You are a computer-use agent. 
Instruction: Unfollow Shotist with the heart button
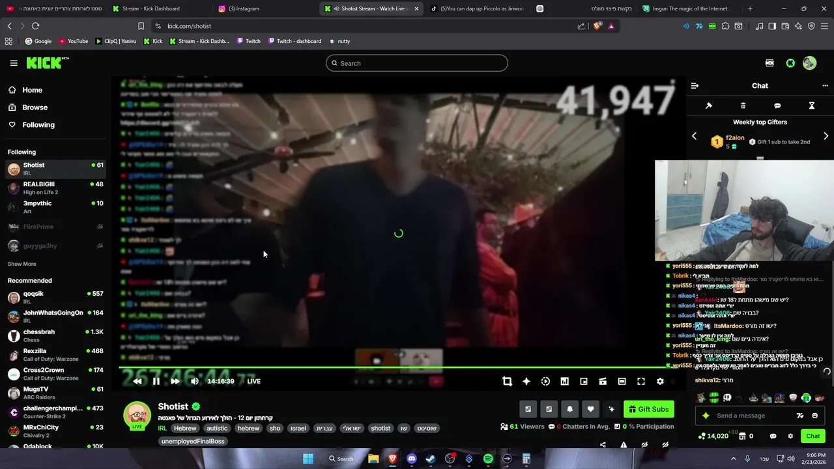coord(590,409)
